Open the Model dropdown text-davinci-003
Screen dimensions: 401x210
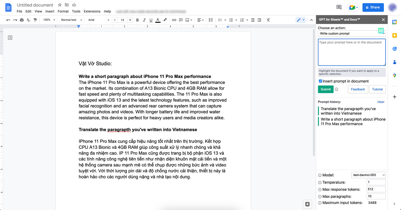pos(368,175)
